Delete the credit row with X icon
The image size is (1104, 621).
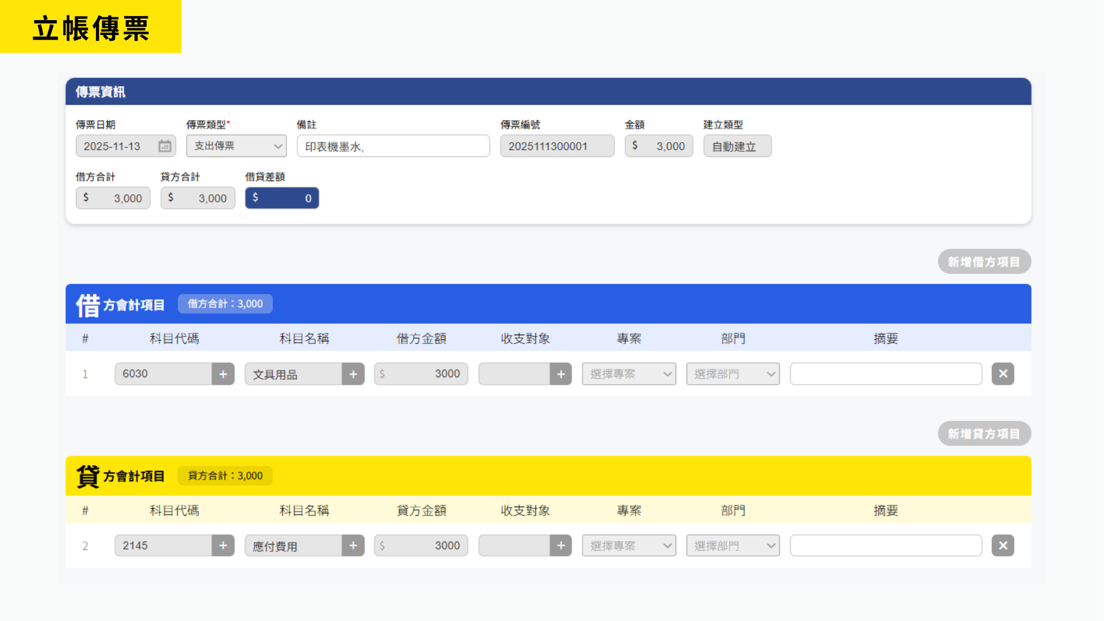(1003, 546)
